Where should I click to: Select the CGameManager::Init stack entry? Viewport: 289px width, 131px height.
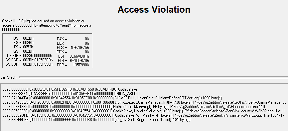click(x=144, y=102)
